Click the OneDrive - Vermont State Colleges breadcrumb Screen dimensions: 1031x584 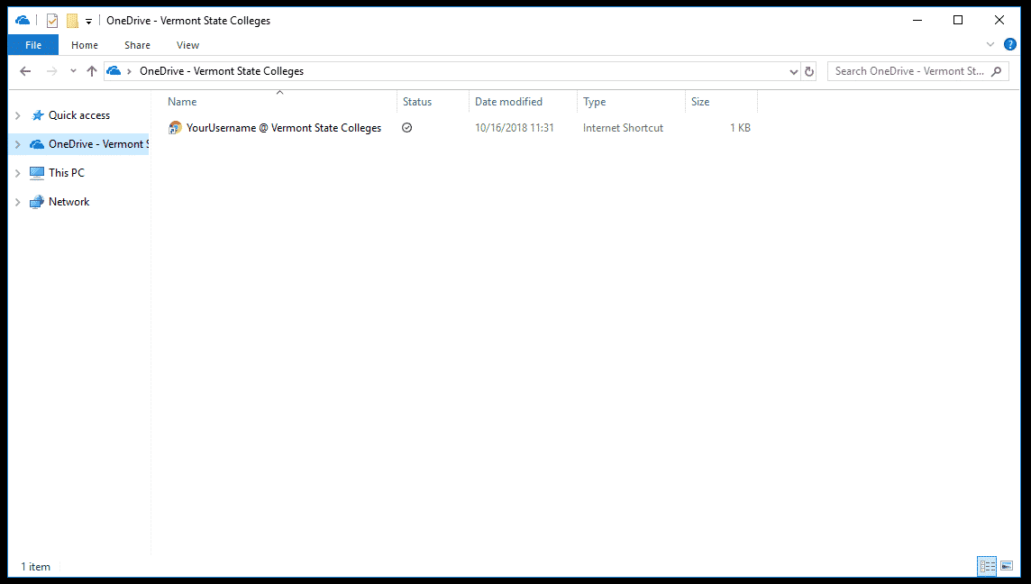pos(222,71)
